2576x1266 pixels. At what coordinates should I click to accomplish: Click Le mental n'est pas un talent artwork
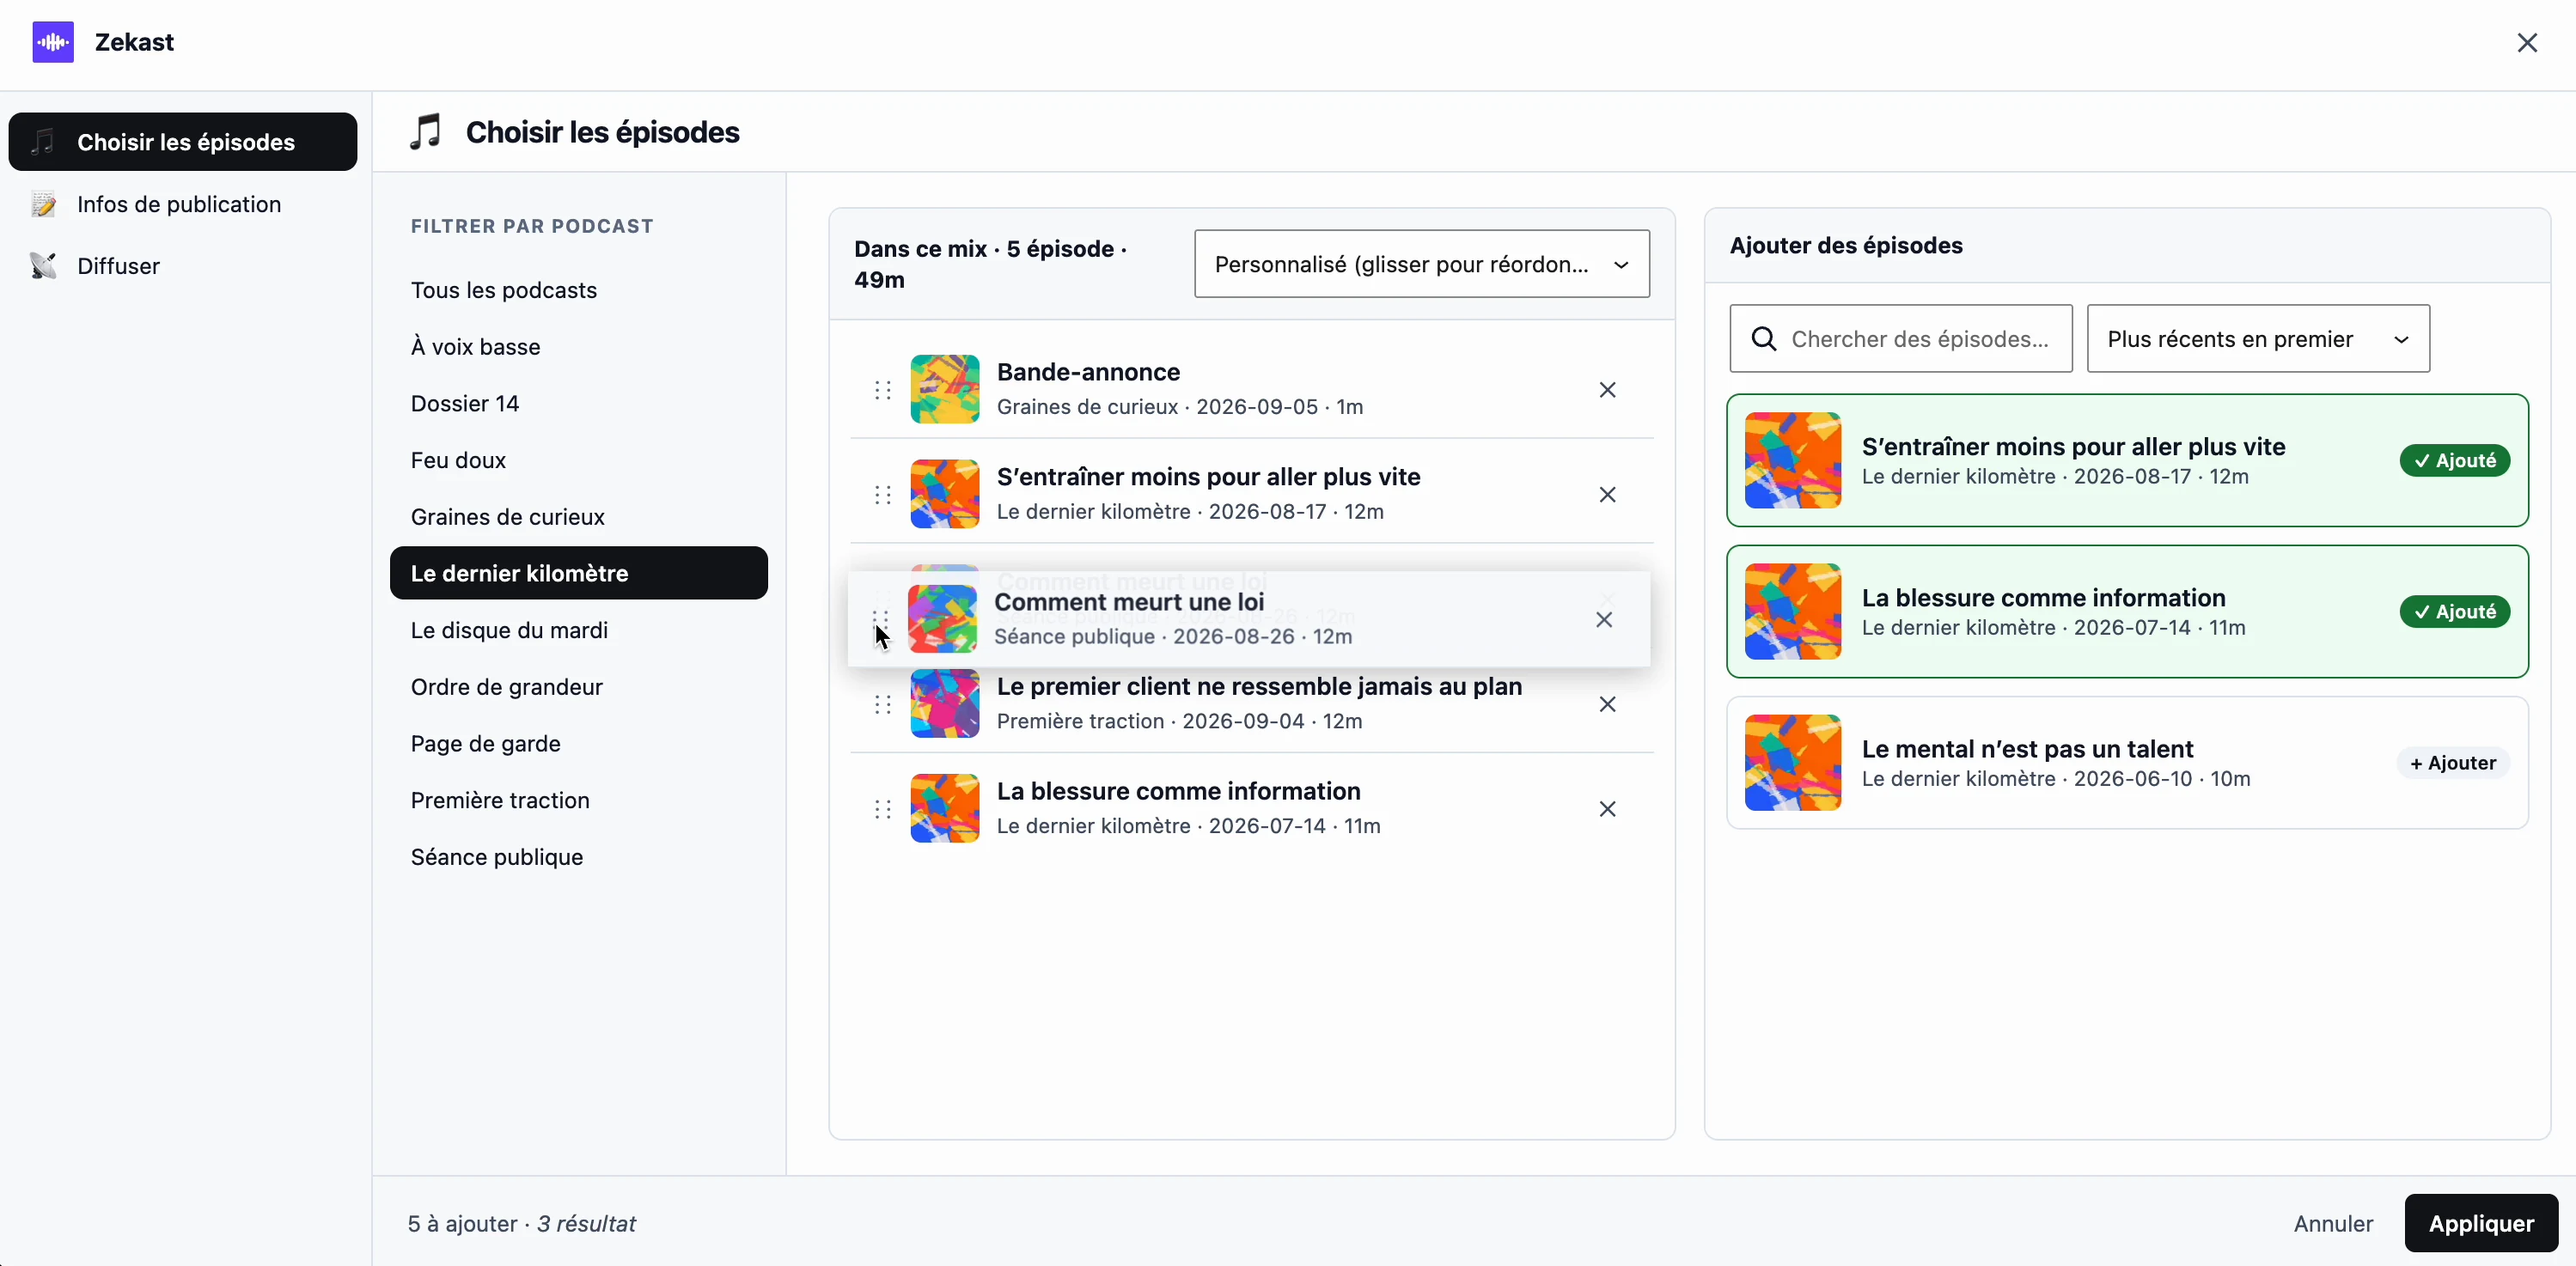tap(1793, 763)
